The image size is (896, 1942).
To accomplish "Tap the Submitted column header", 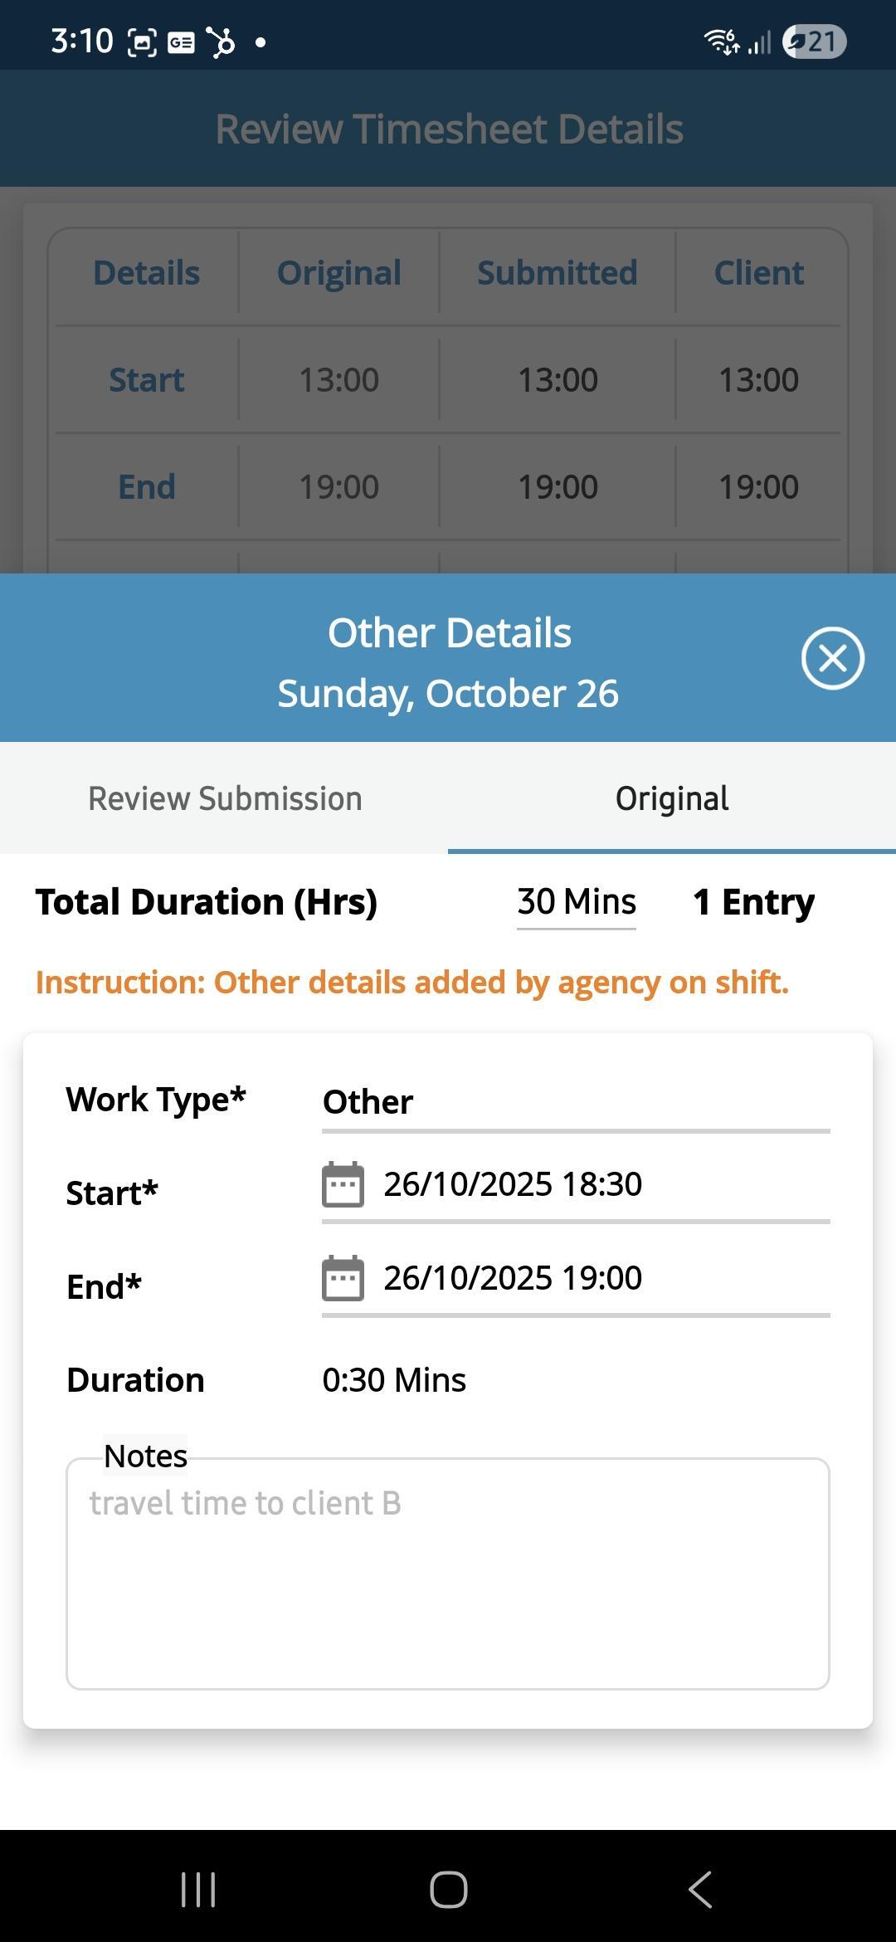I will tap(558, 273).
